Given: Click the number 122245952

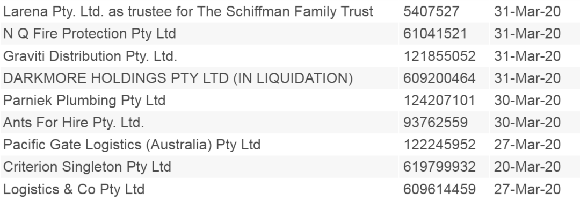Looking at the screenshot, I should tap(439, 145).
